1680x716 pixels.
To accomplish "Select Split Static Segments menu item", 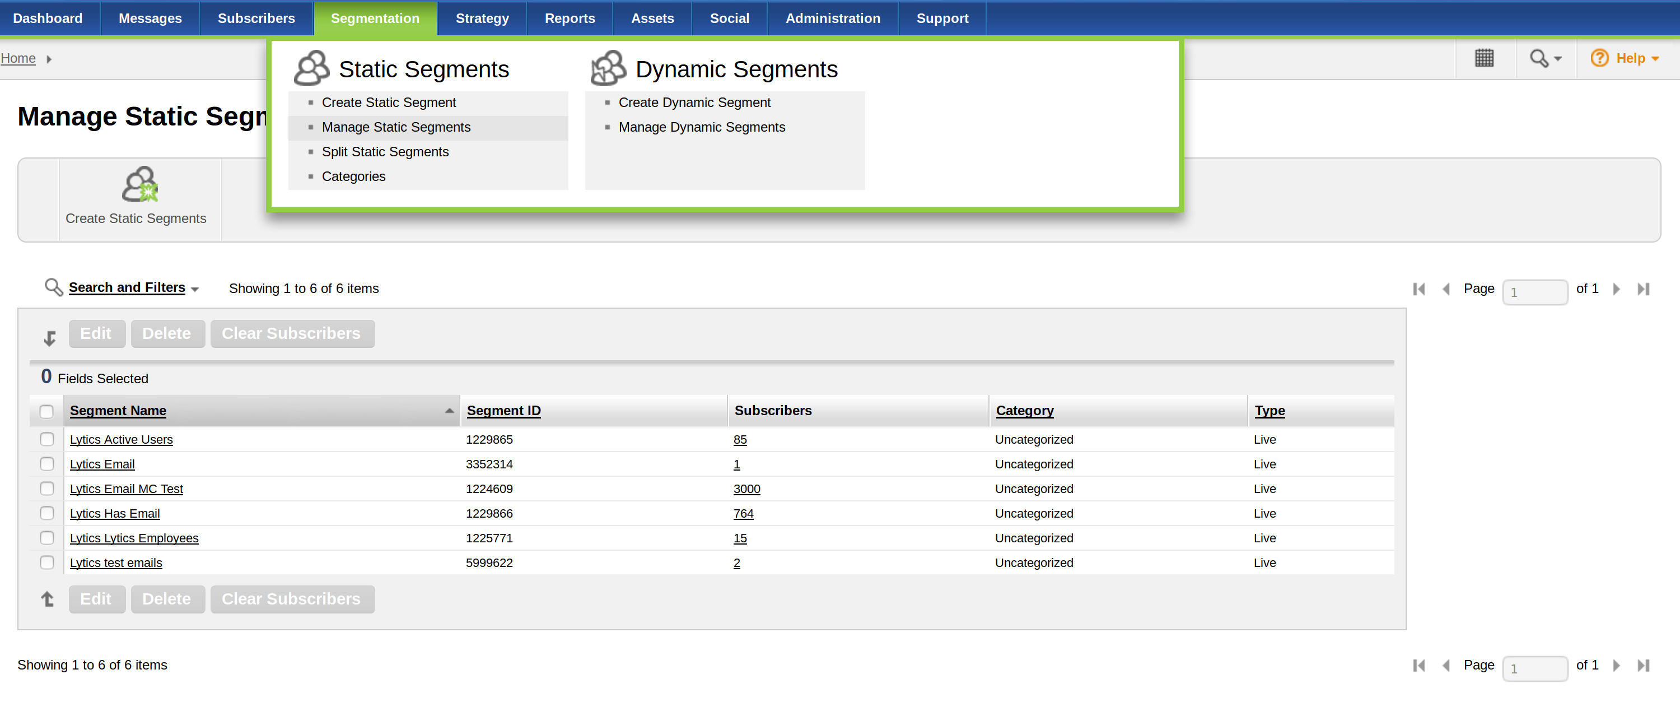I will point(385,152).
